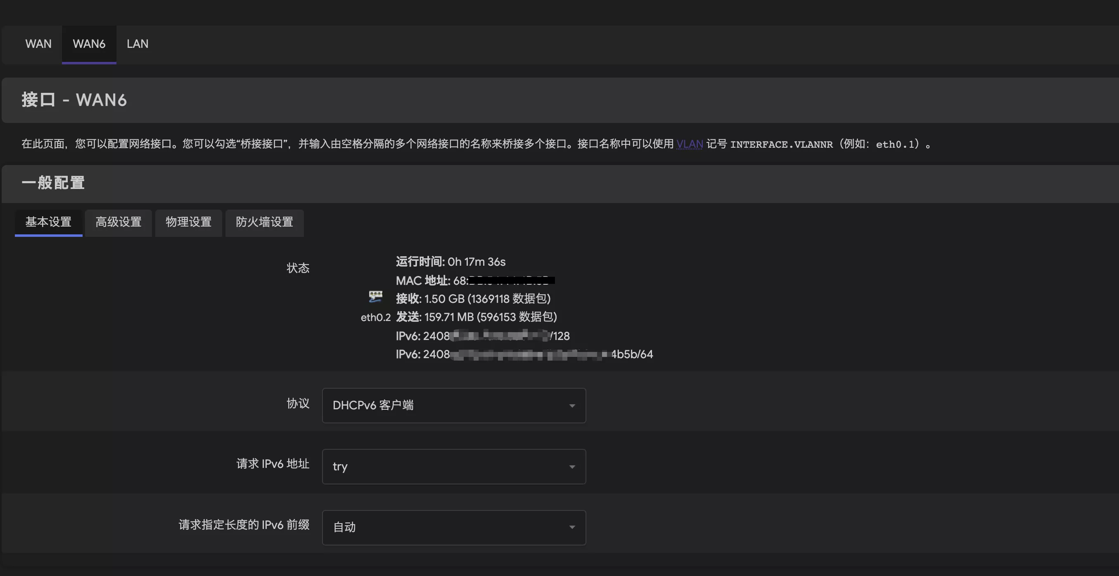
Task: Click the 接口 - WAN6 page heading
Action: point(74,100)
